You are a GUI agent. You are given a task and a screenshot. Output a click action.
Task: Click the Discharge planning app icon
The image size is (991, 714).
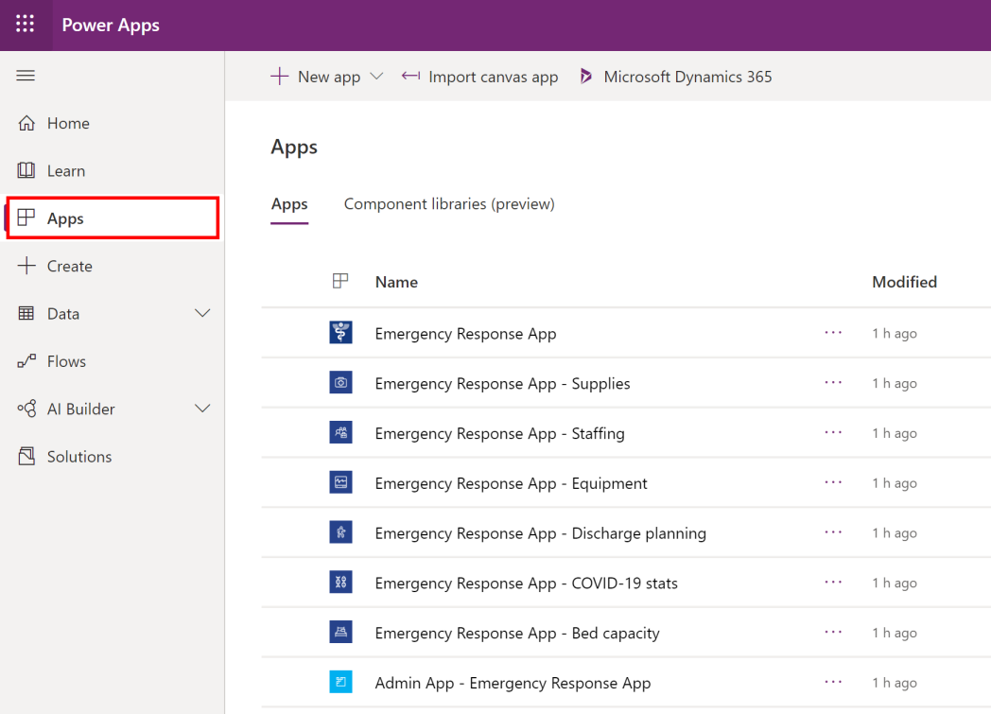[x=340, y=532]
